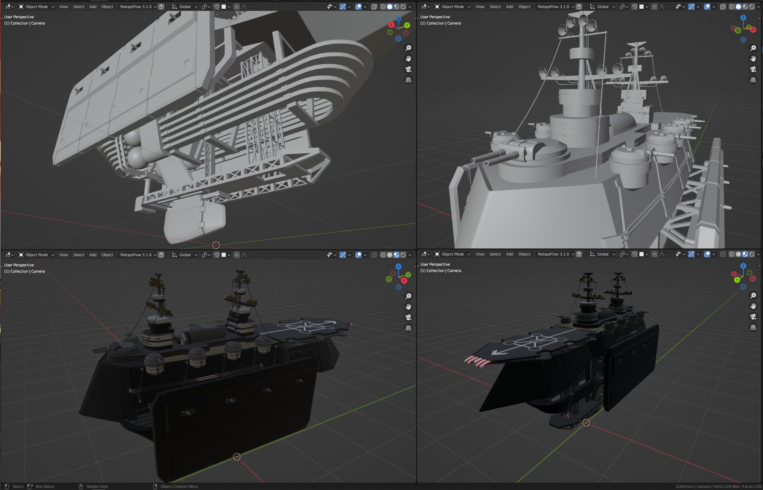Screen dimensions: 763x490
Task: Click the snapping magnet icon in top-left header
Action: 217,6
